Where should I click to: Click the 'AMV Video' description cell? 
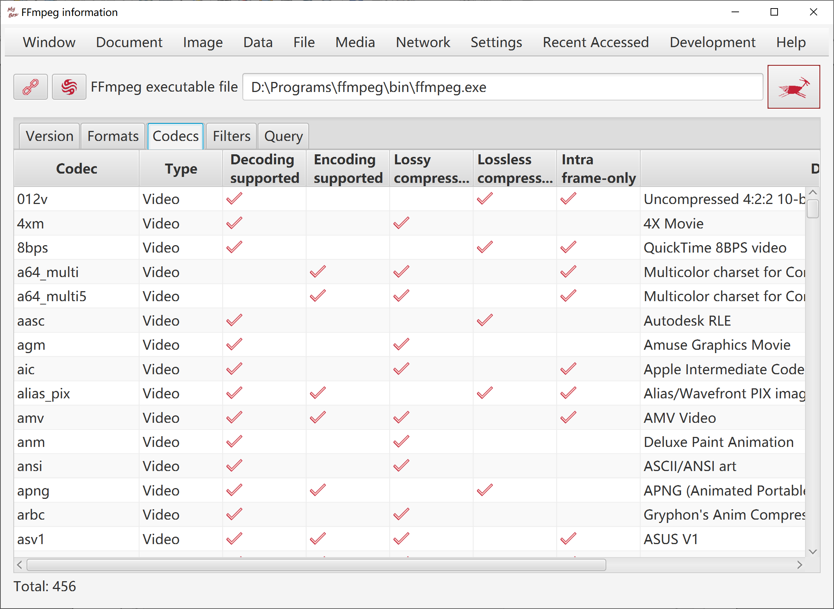click(x=723, y=418)
